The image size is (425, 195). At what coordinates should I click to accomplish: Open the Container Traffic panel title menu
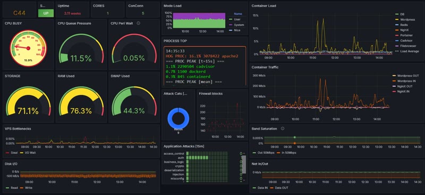click(265, 67)
